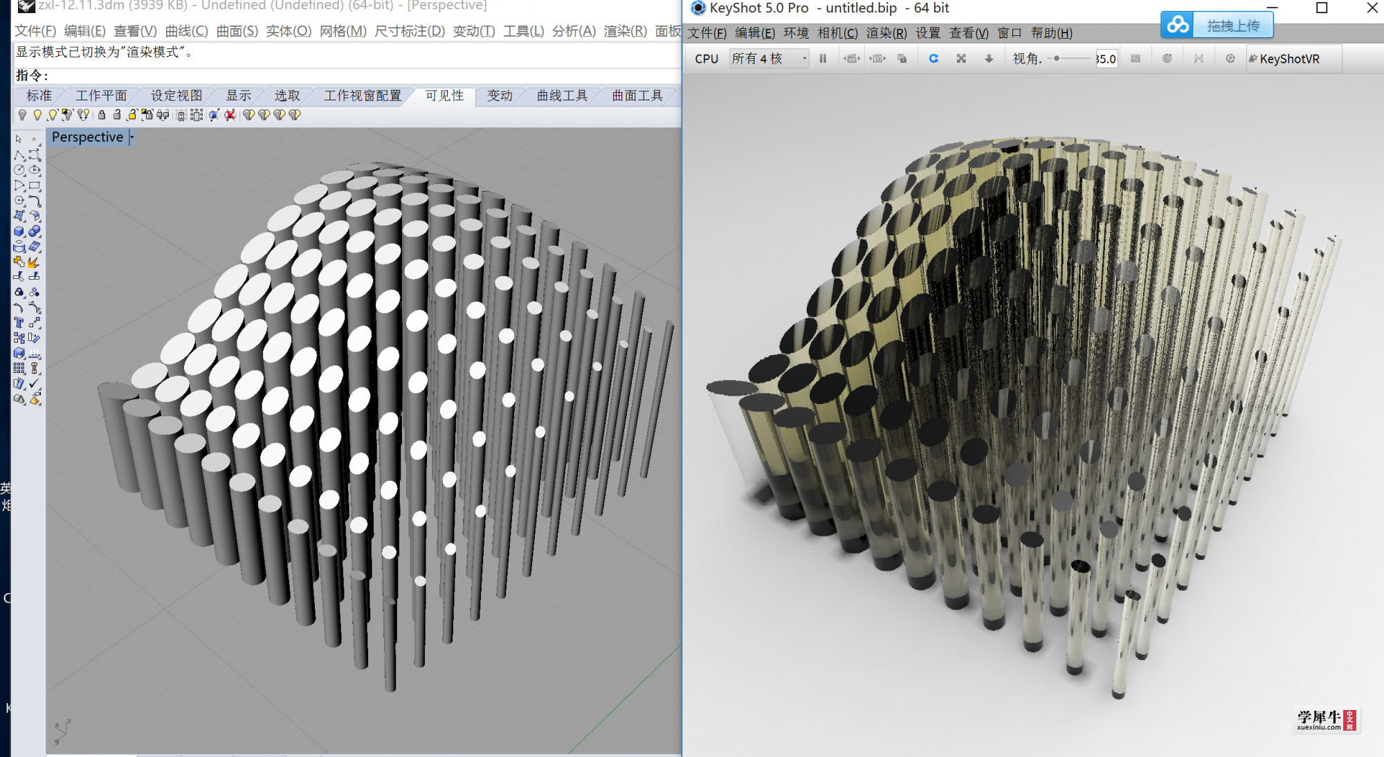Click the blue refresh icon in KeyShot toolbar
This screenshot has height=757, width=1384.
934,59
